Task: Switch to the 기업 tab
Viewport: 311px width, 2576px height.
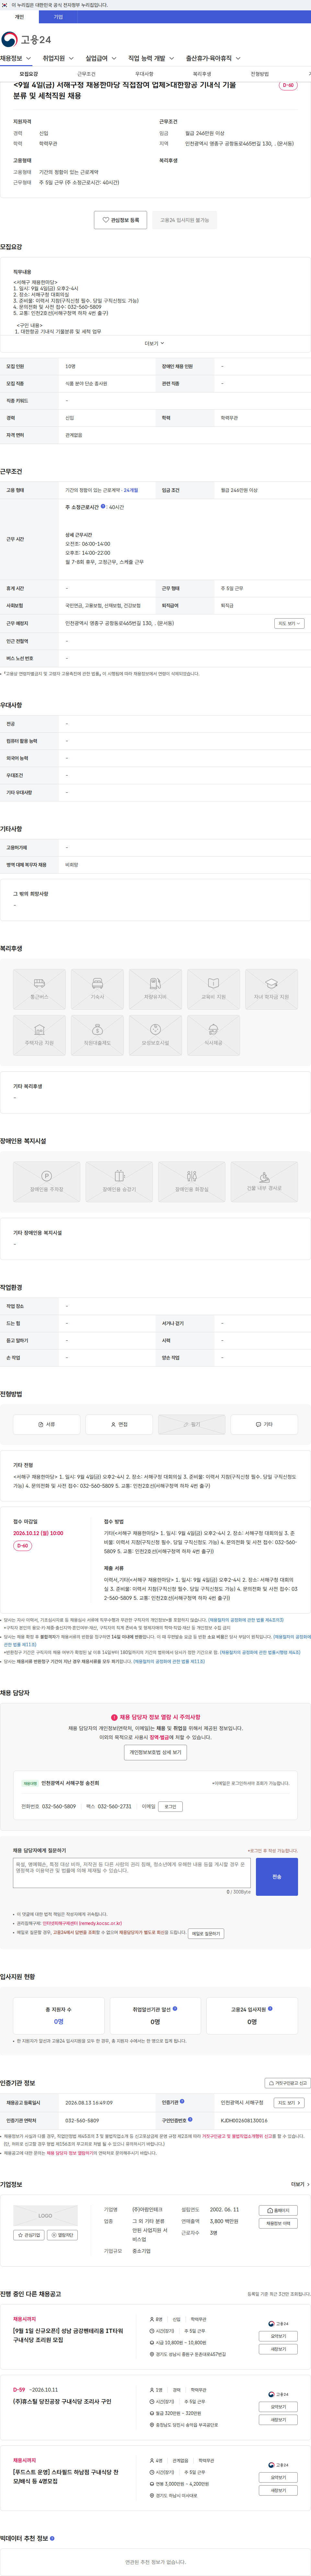Action: (x=58, y=17)
